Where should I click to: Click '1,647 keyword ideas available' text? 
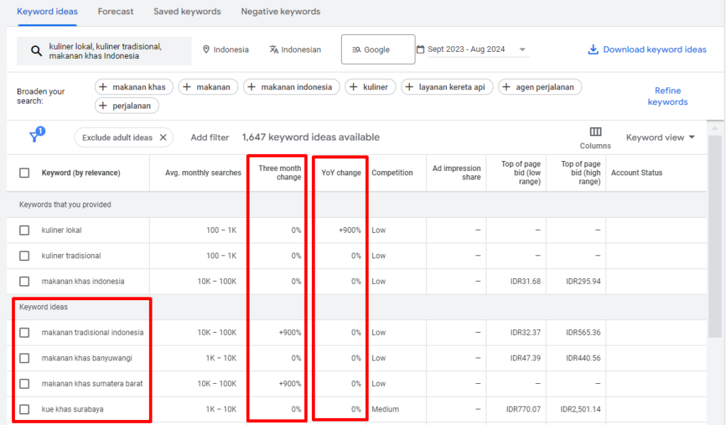pyautogui.click(x=311, y=137)
